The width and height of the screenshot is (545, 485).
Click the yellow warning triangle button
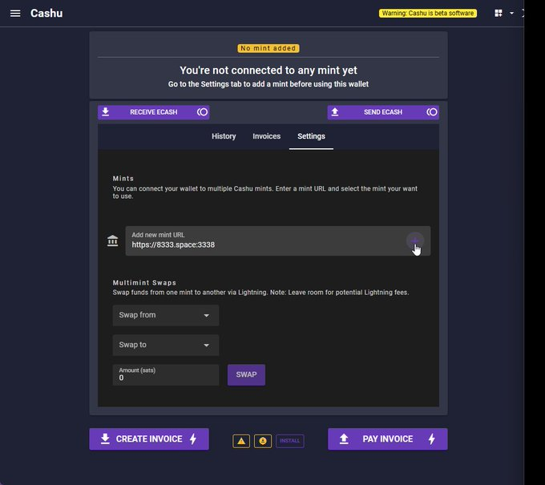241,441
